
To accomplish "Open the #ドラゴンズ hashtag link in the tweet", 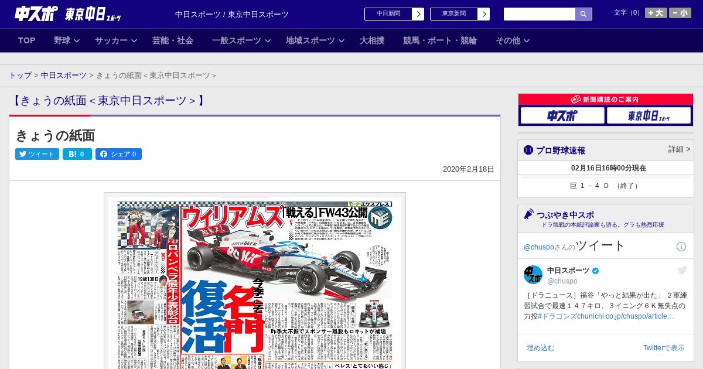I will tap(557, 316).
